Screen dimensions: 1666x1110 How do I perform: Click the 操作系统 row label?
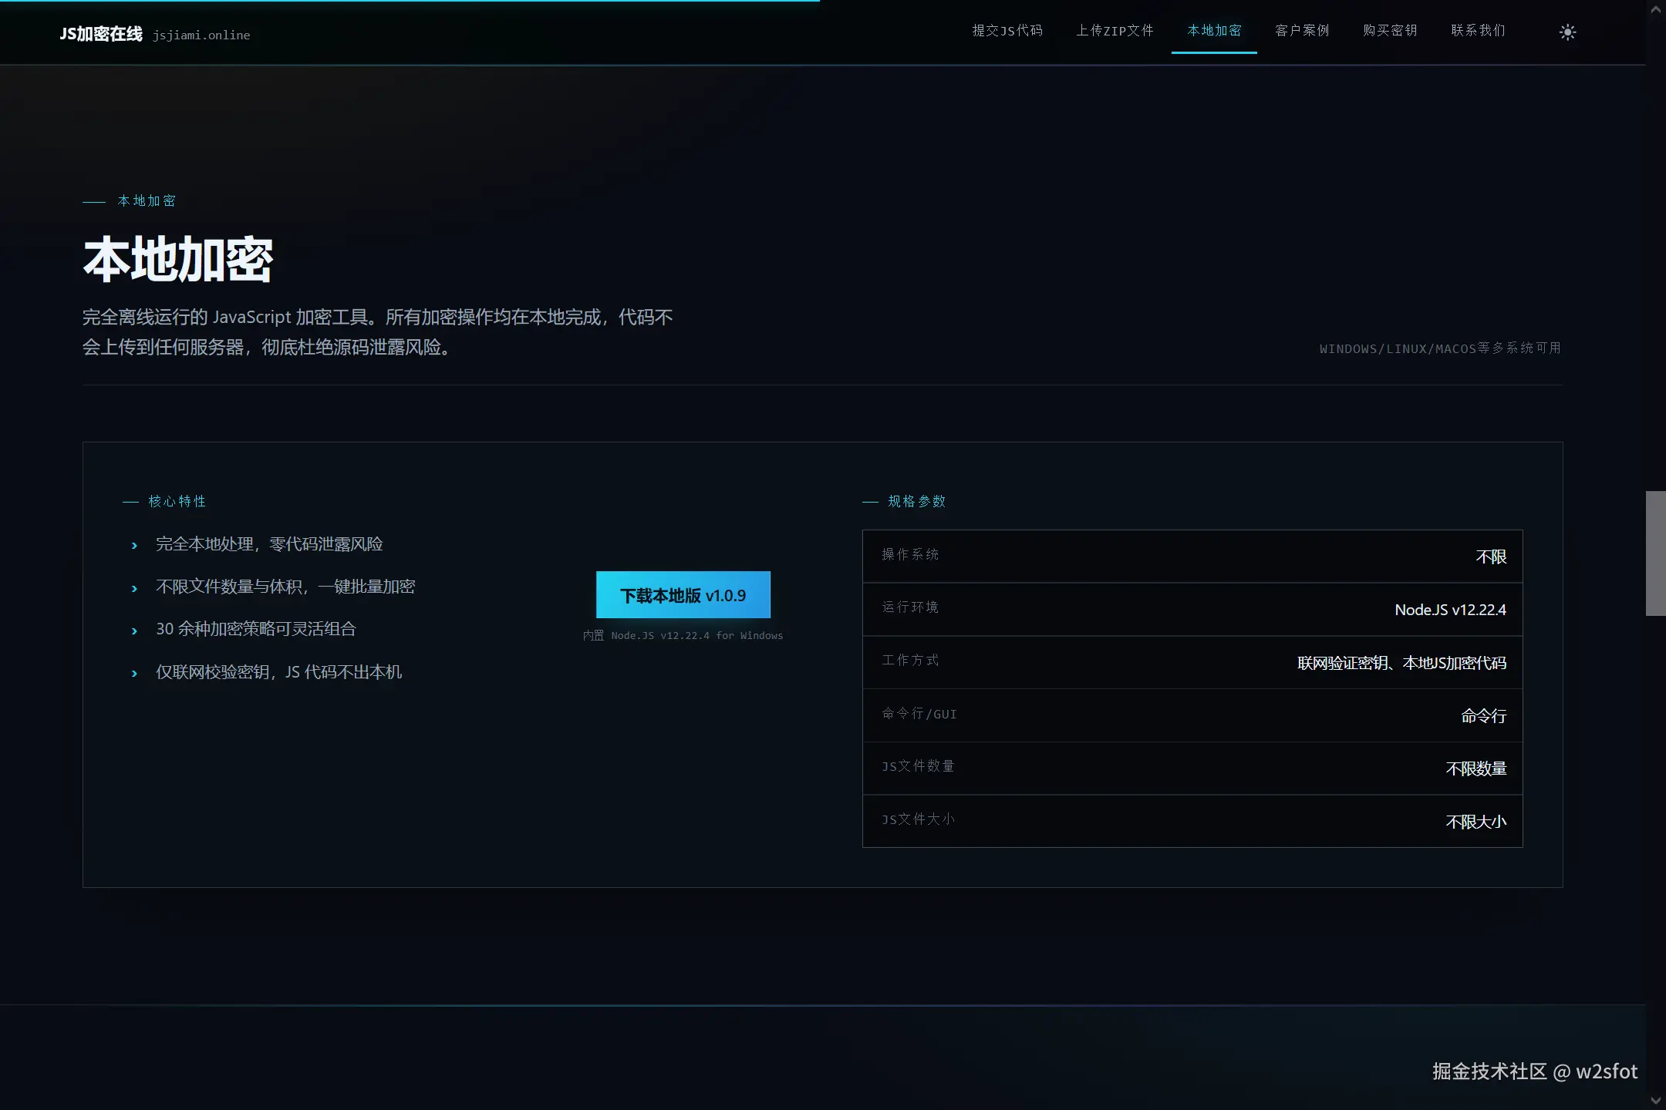coord(910,554)
